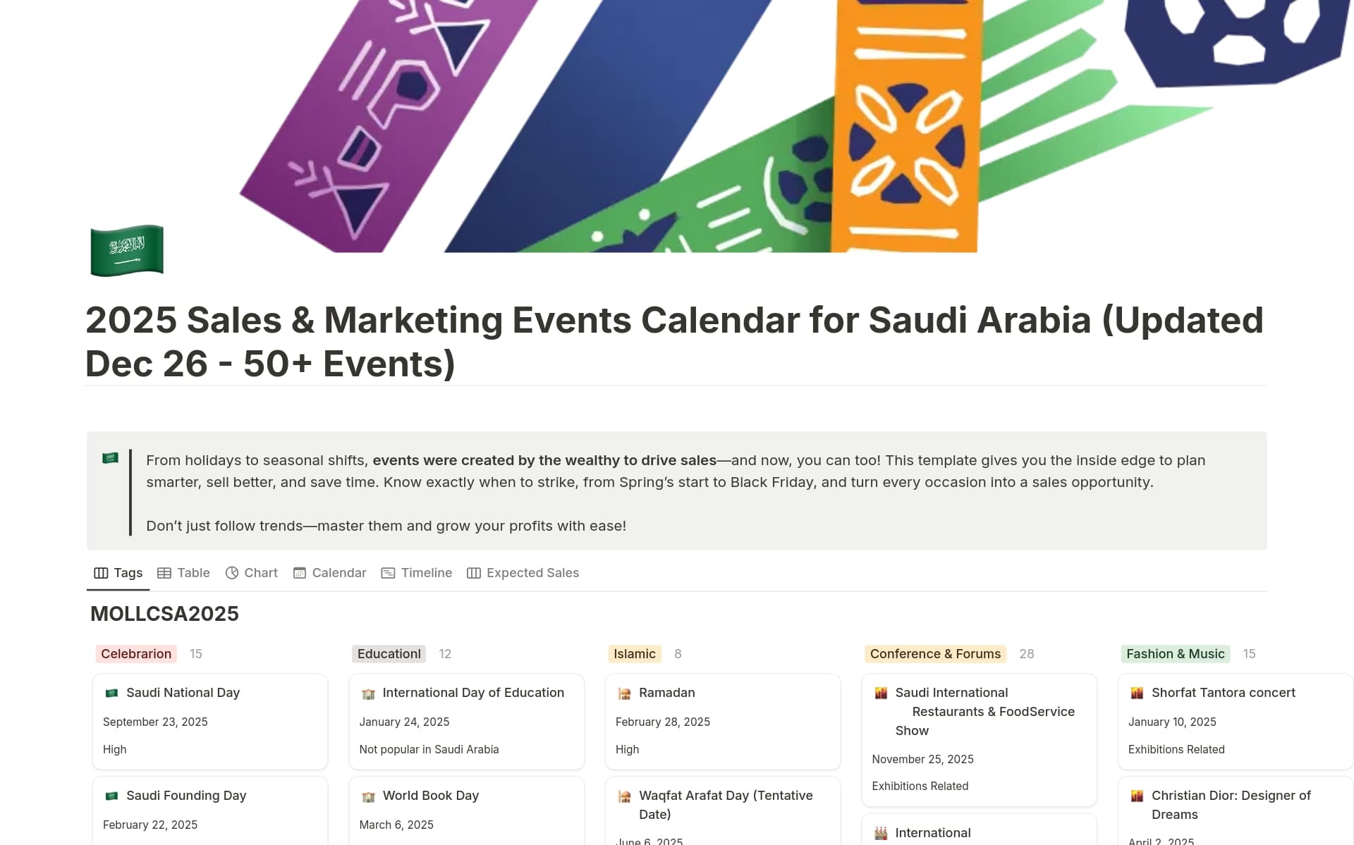Open the Saudi National Day card
Viewport: 1354px width, 845px height.
pyautogui.click(x=210, y=721)
